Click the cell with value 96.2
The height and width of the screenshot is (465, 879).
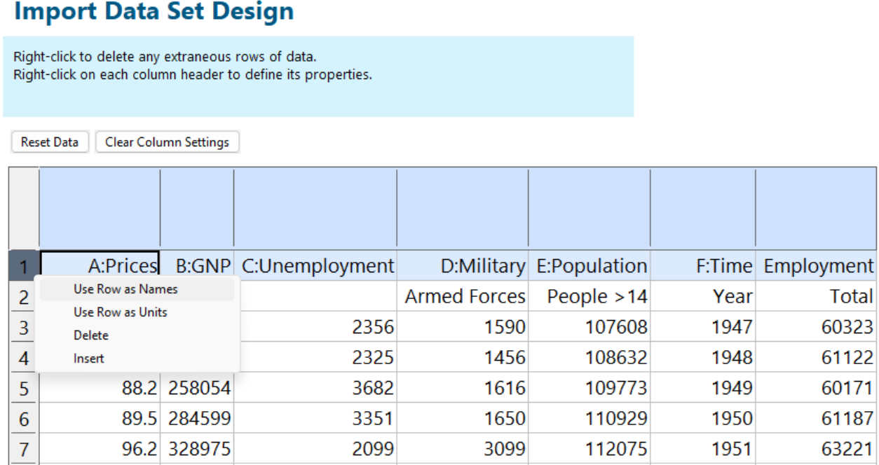pos(100,449)
